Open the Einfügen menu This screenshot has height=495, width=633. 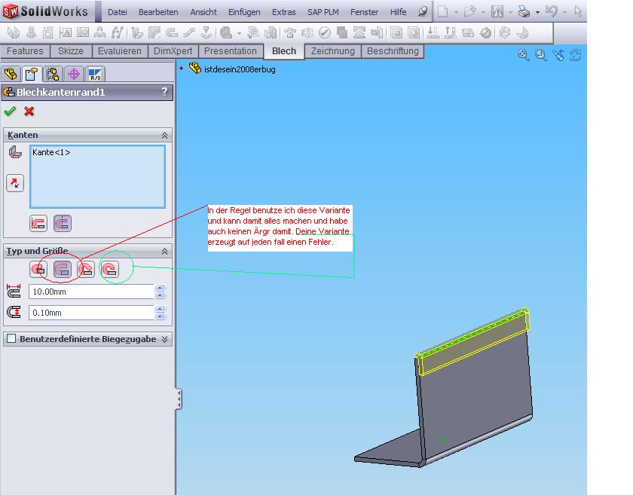point(244,12)
